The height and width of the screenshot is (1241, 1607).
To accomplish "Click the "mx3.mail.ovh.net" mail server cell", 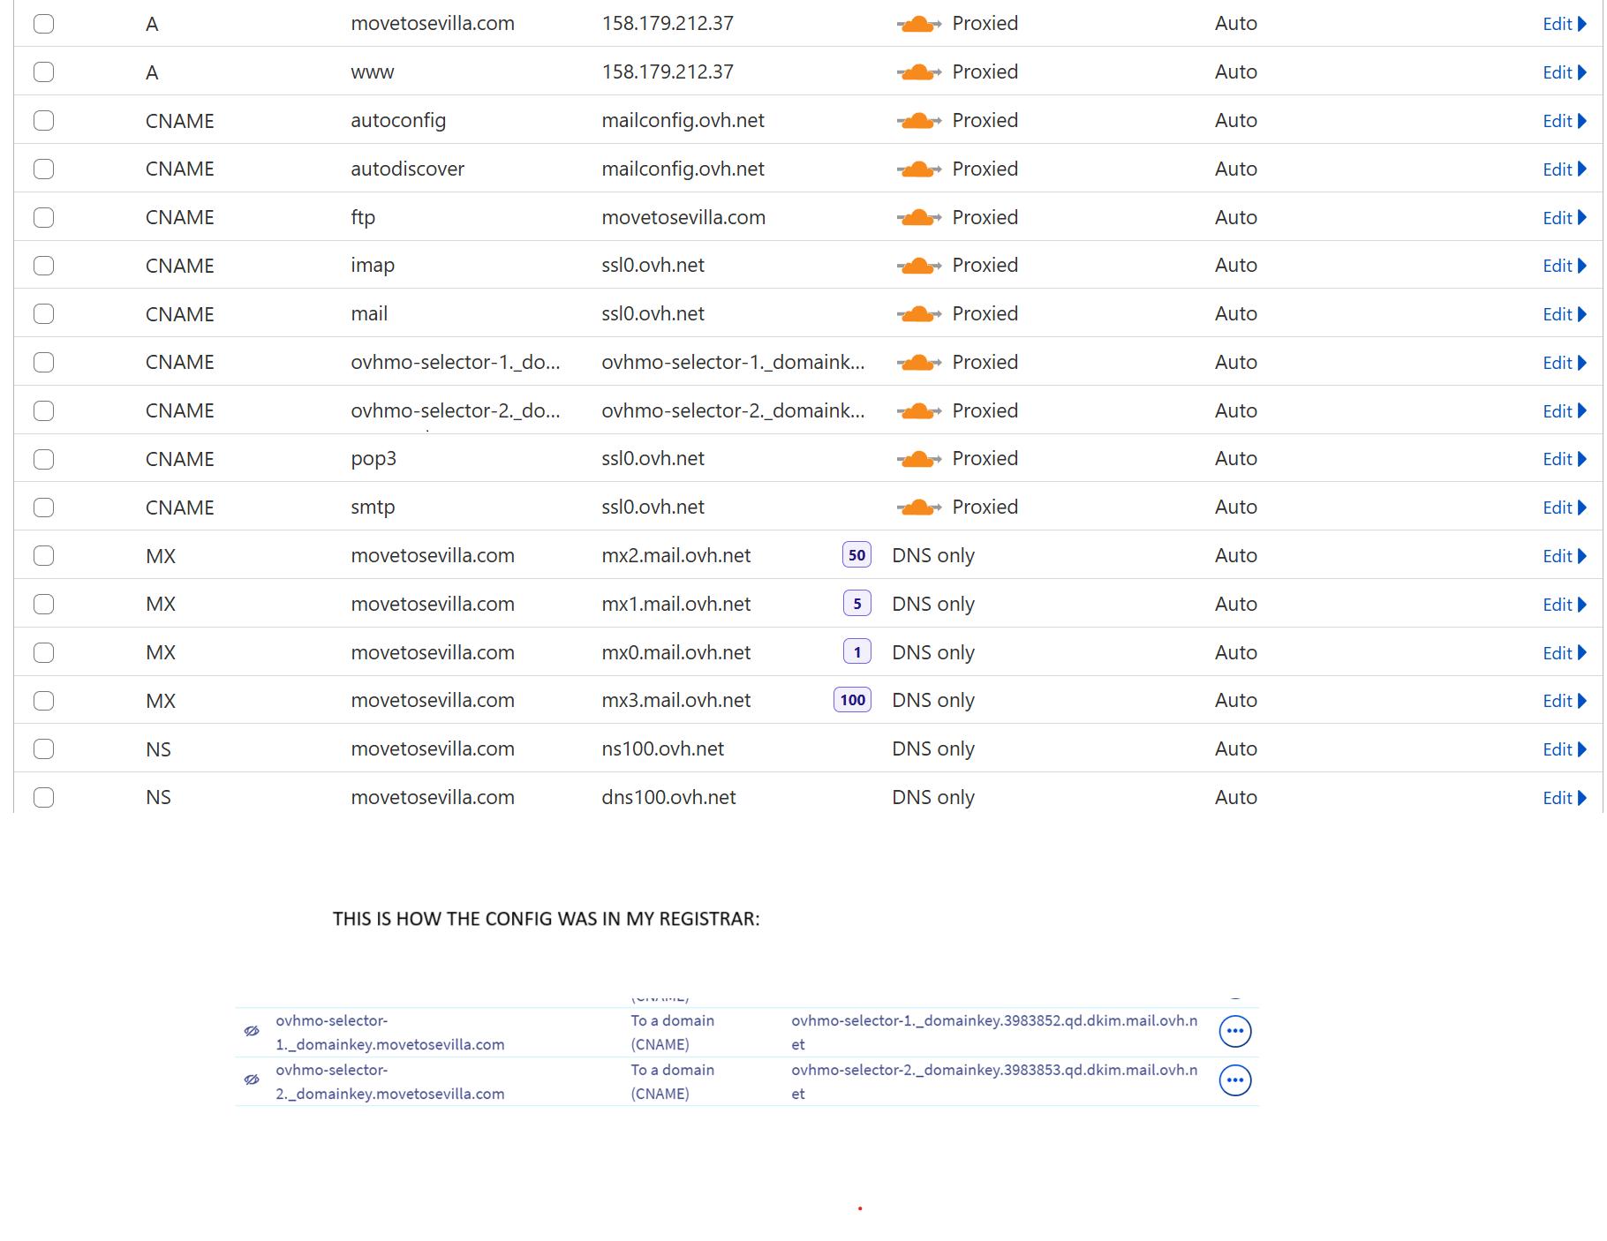I will (675, 701).
